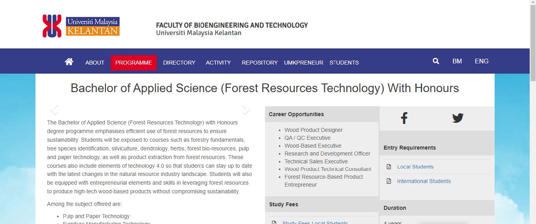Open the PROGRAMME menu

coord(134,63)
